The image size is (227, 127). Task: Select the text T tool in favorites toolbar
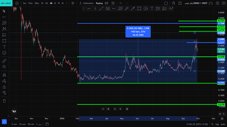click(152, 9)
